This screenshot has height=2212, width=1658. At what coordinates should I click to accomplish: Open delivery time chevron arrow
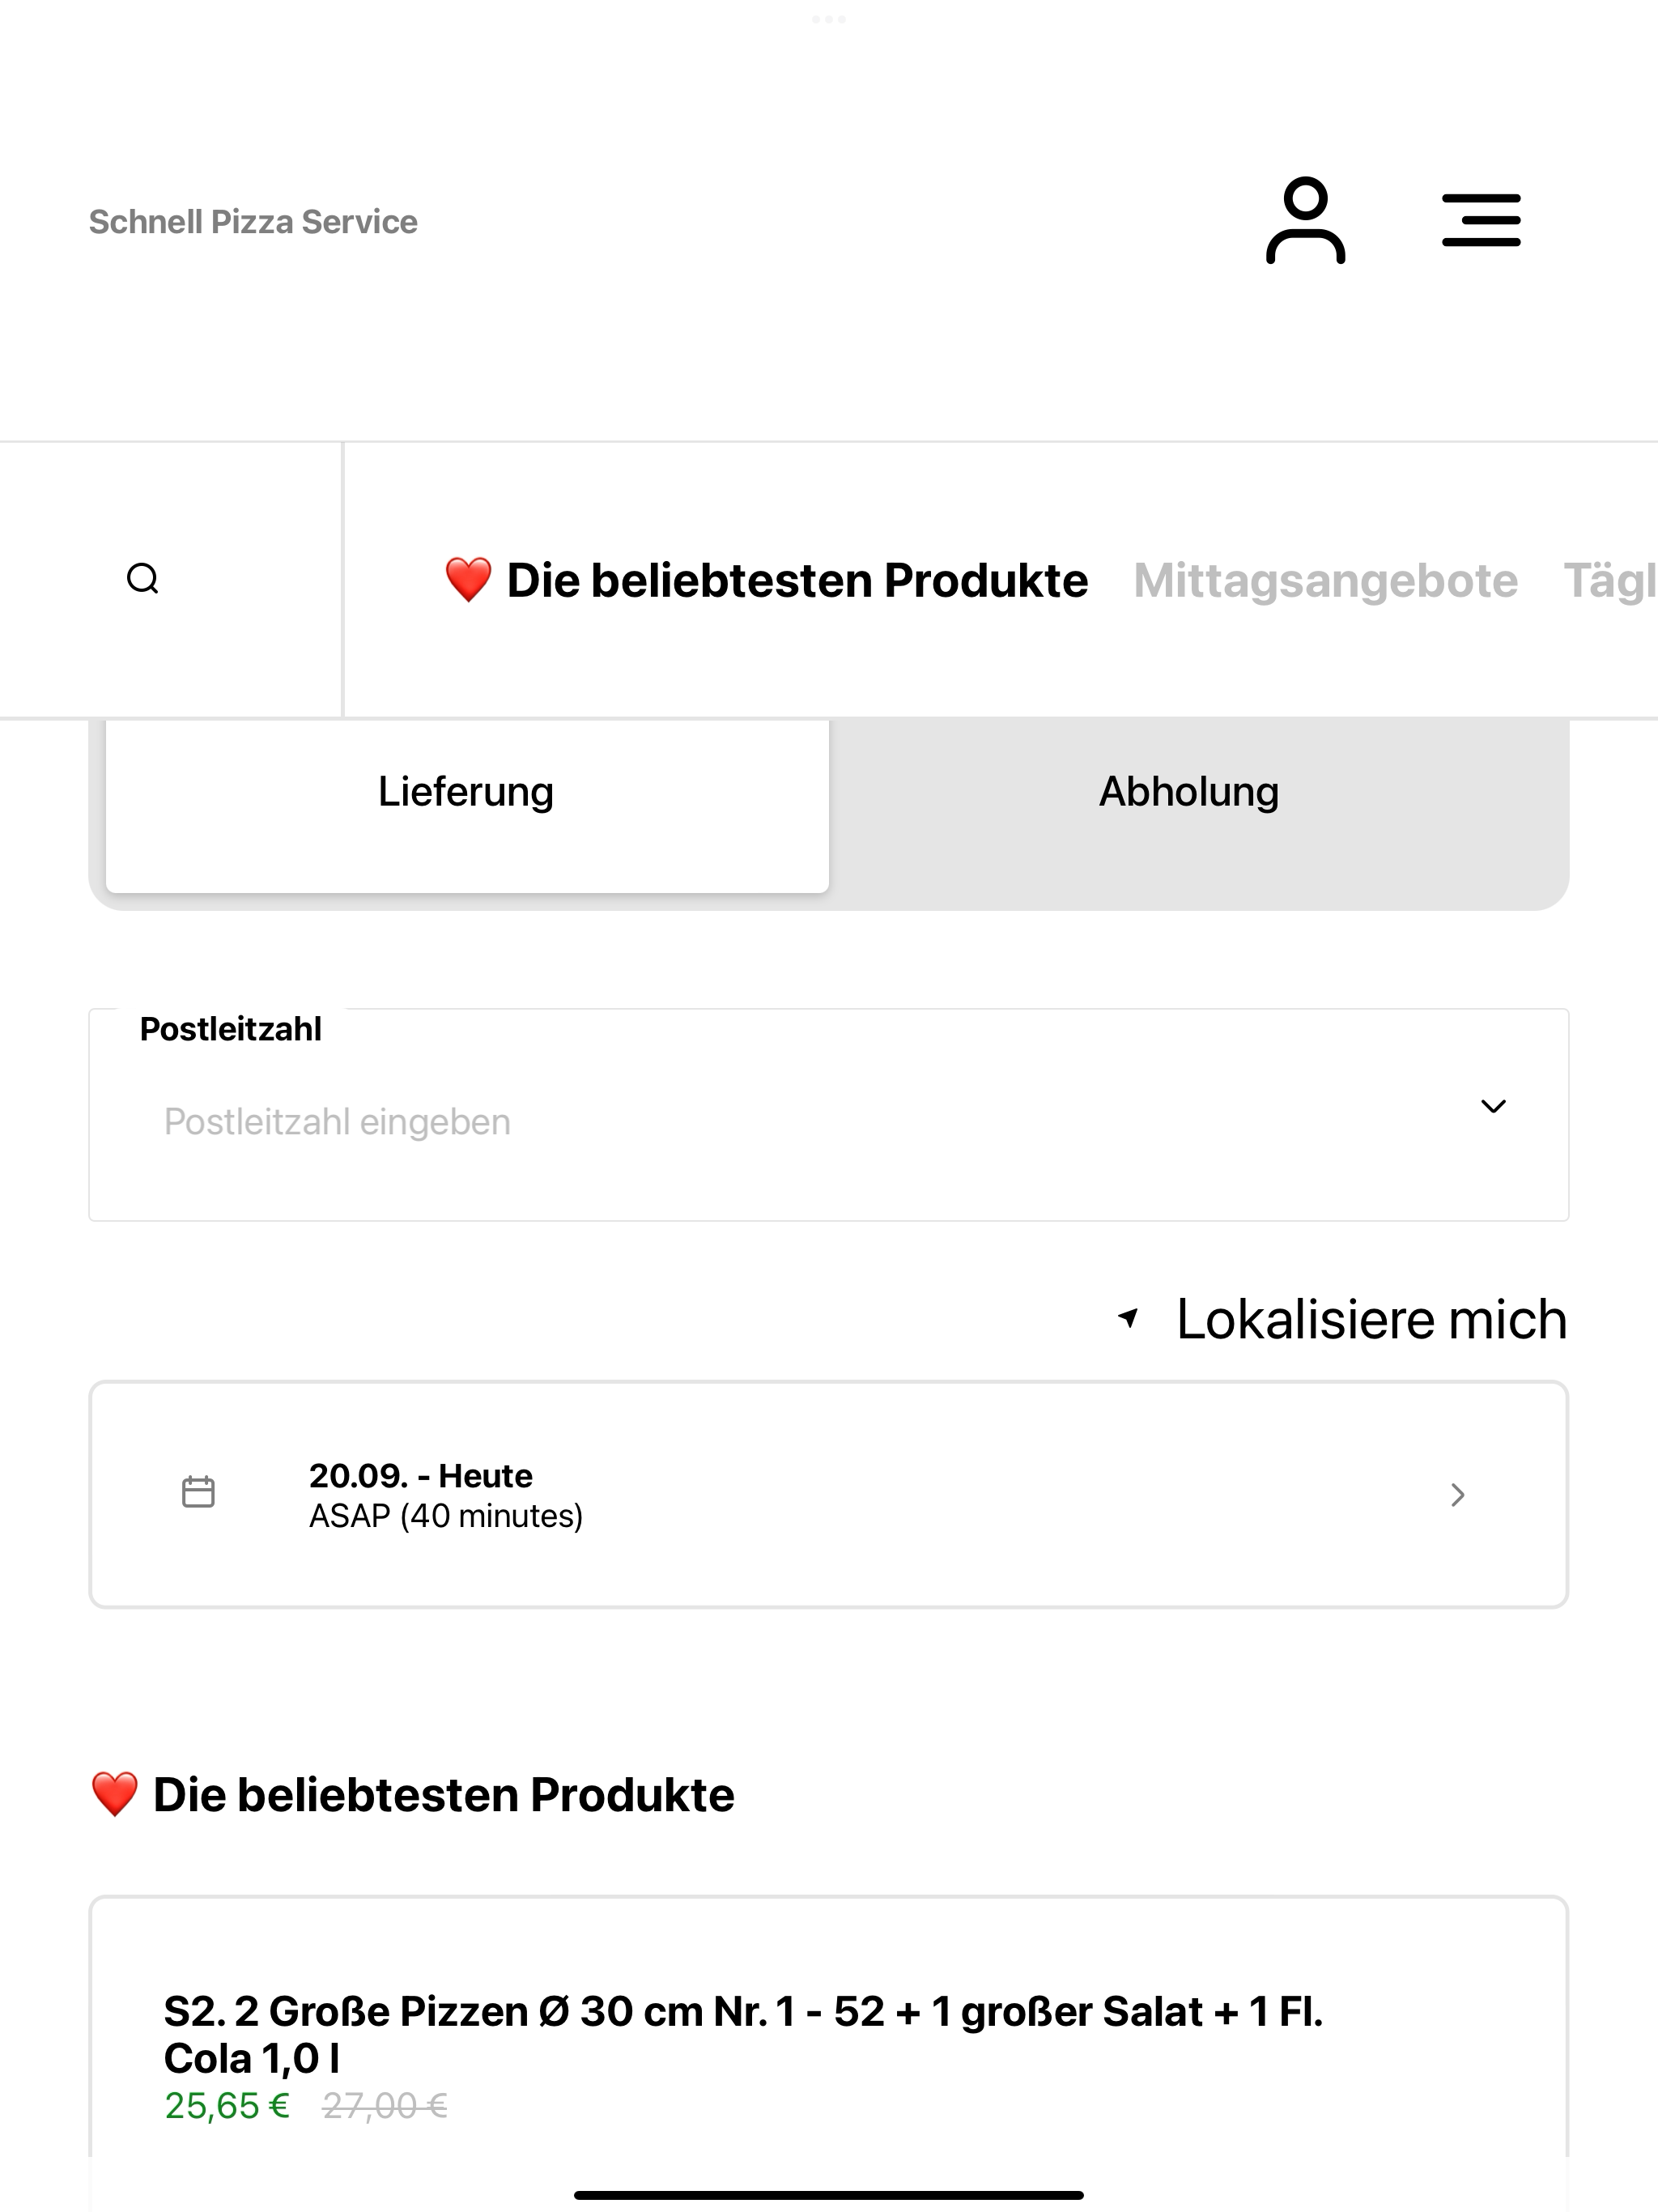[1457, 1495]
